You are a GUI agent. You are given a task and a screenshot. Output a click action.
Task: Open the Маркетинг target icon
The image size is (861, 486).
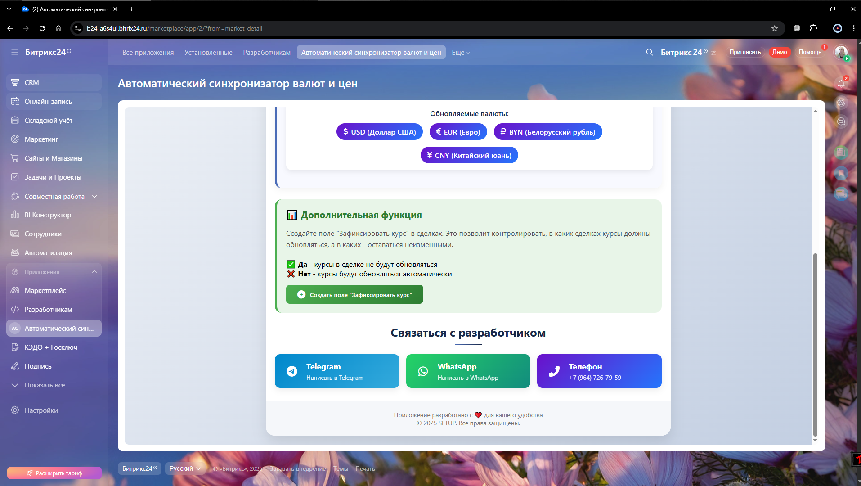click(15, 139)
